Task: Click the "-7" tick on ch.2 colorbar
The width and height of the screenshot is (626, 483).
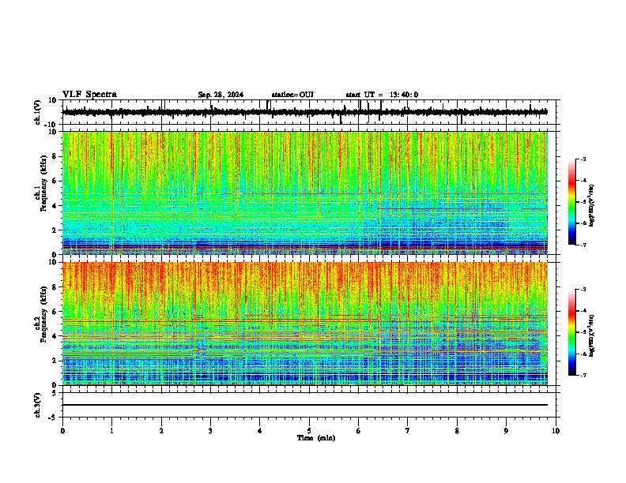Action: coord(583,376)
